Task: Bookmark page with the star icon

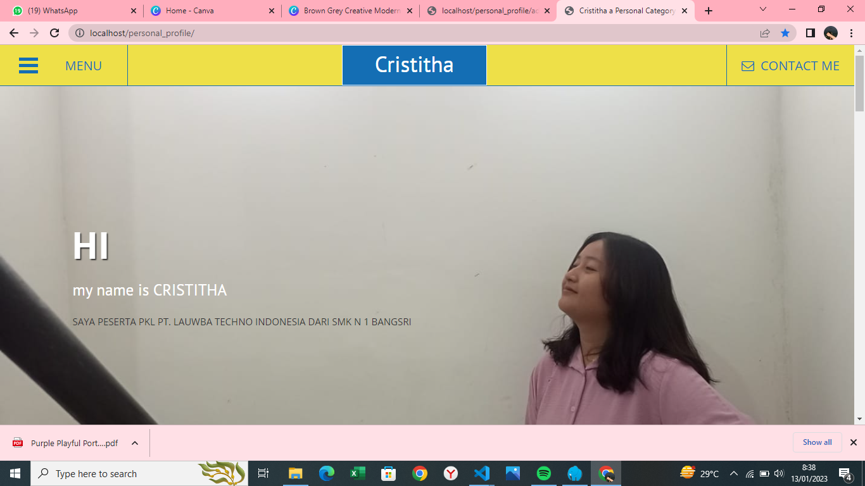Action: [x=785, y=33]
